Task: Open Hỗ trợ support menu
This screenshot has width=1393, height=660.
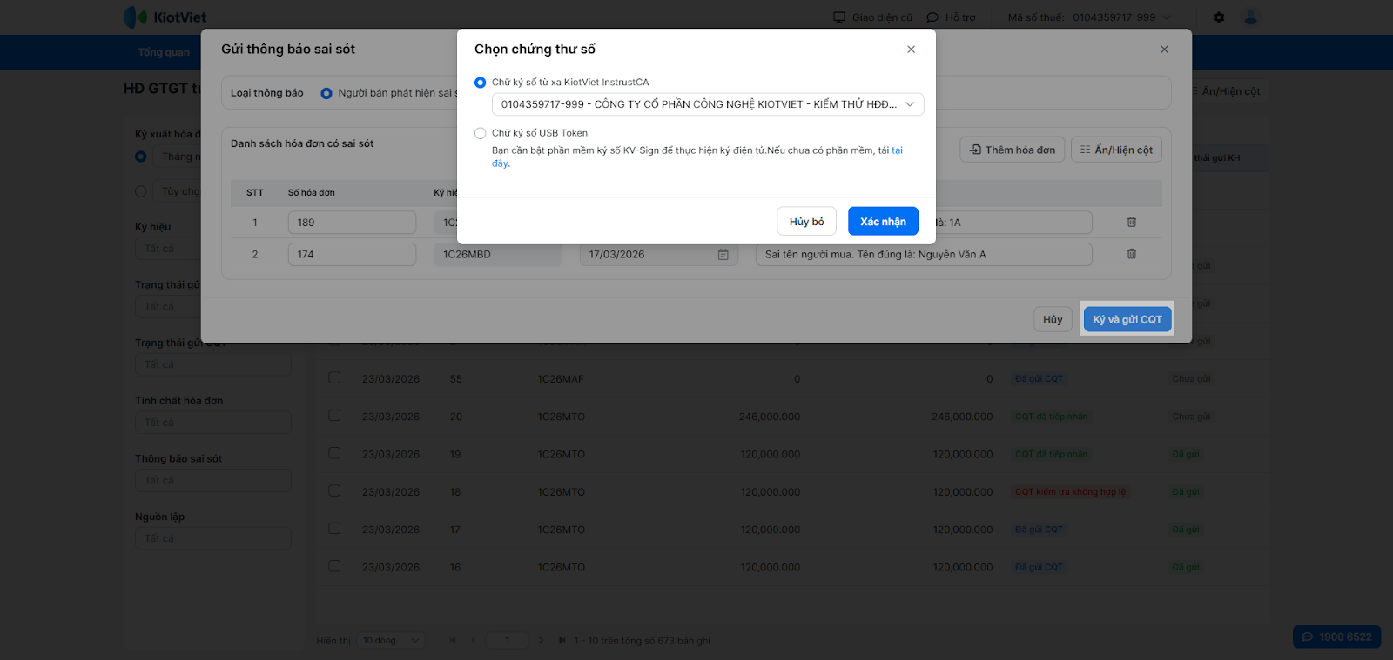Action: [952, 17]
